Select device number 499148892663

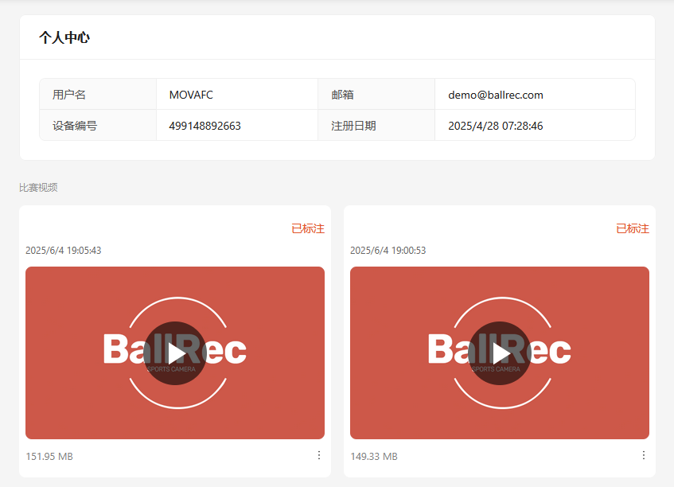tap(205, 126)
